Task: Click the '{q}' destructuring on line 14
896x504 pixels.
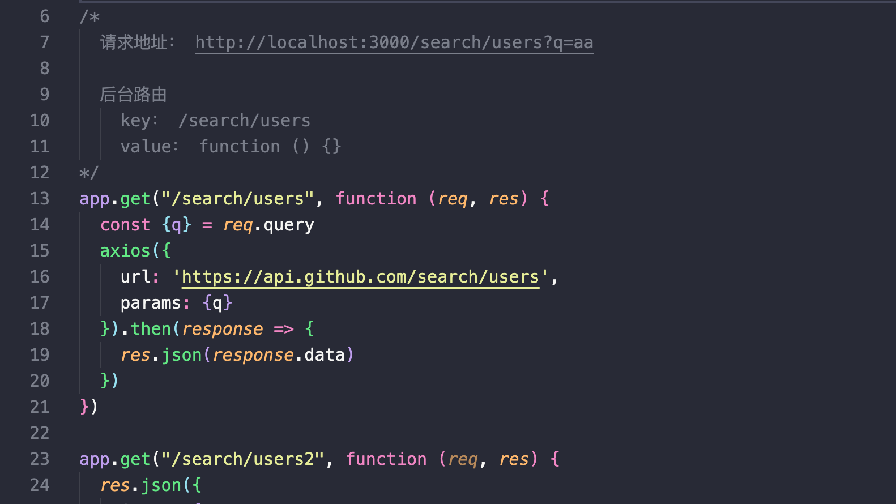Action: click(x=177, y=225)
